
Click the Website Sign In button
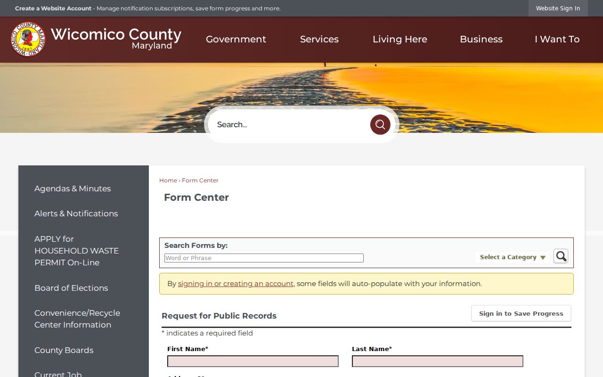pyautogui.click(x=558, y=8)
